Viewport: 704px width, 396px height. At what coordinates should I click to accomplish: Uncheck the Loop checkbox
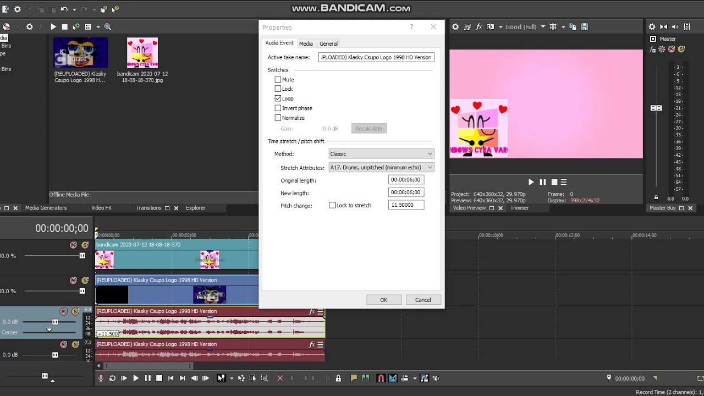tap(278, 98)
